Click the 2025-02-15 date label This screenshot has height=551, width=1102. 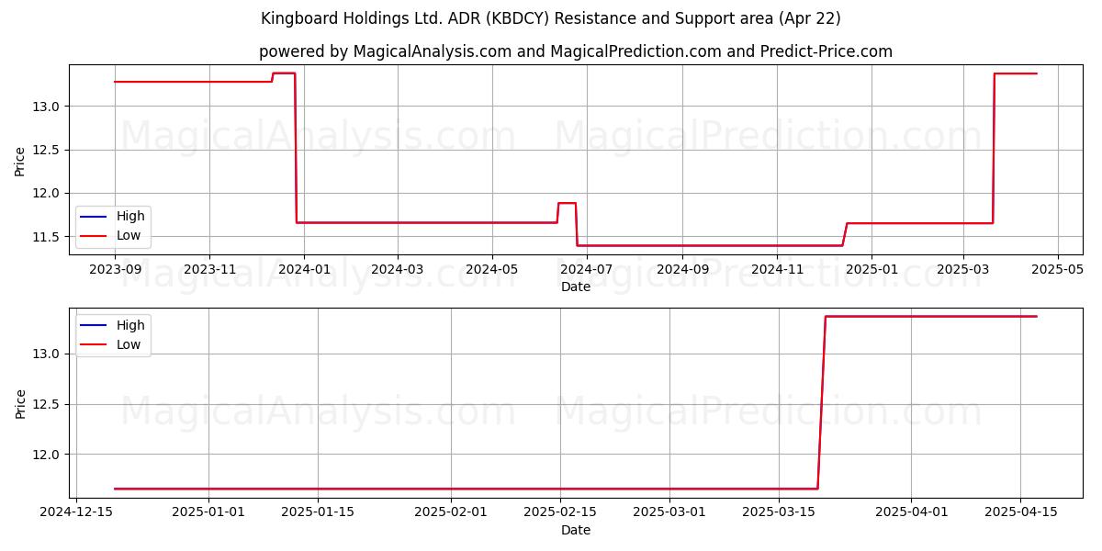point(560,512)
